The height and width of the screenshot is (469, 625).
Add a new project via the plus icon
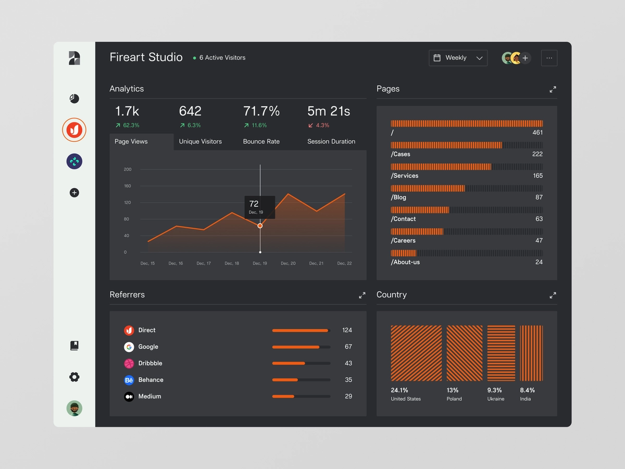point(74,192)
